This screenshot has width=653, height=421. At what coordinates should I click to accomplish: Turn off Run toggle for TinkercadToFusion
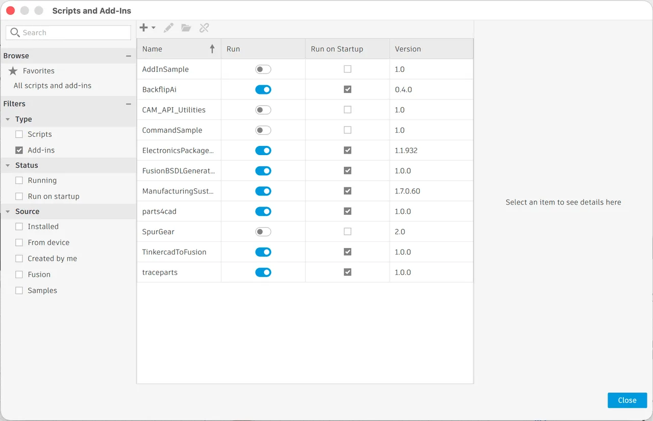pyautogui.click(x=263, y=252)
